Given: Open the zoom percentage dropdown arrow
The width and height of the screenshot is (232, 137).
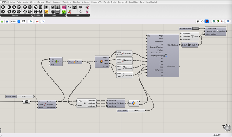Looking at the screenshot, I should tap(19, 21).
